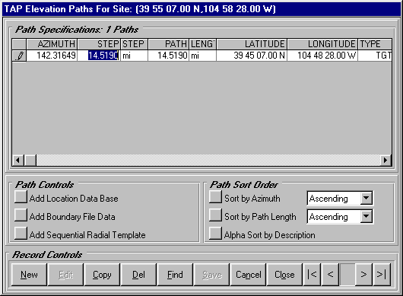Viewport: 403px width, 296px height.
Task: Jump to the last record
Action: [382, 275]
